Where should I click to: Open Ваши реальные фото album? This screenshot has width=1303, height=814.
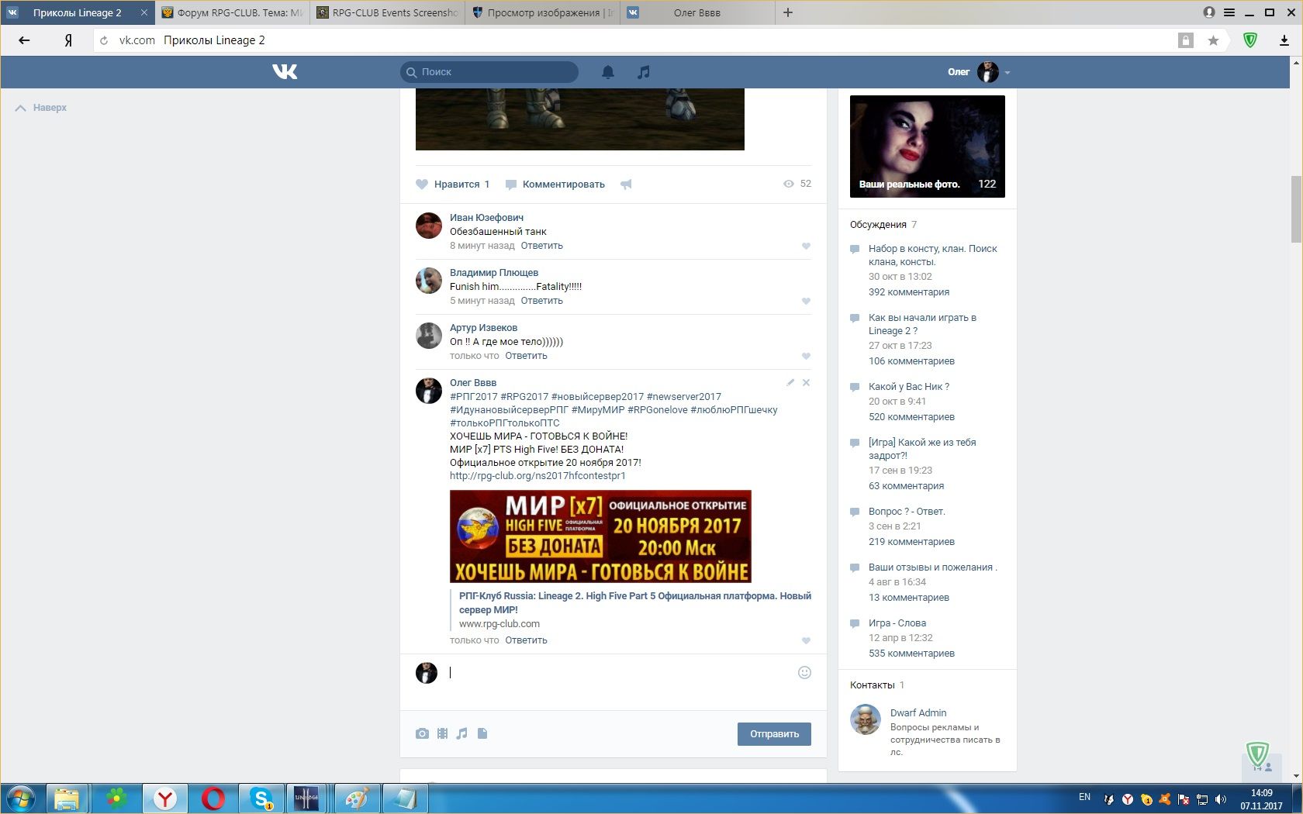click(928, 147)
